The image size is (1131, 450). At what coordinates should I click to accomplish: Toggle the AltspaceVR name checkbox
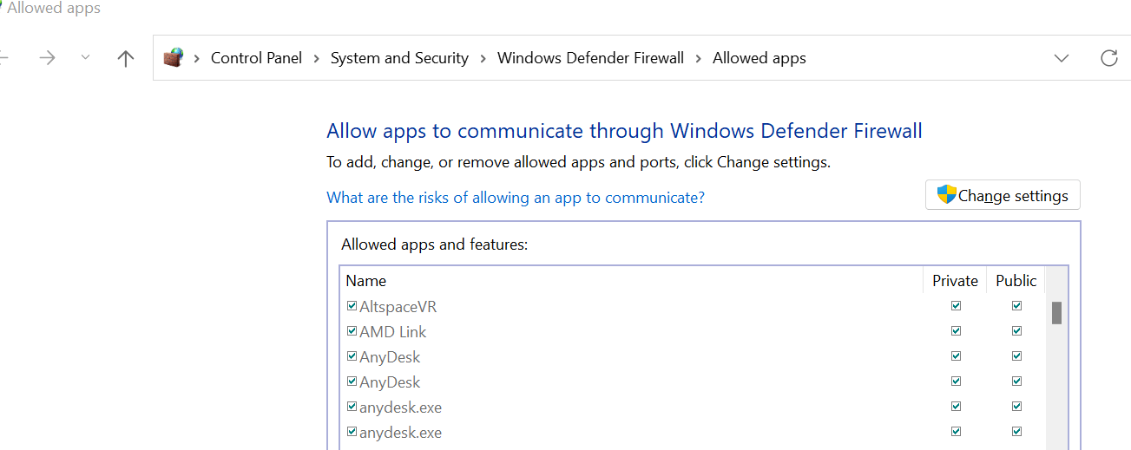[x=352, y=306]
